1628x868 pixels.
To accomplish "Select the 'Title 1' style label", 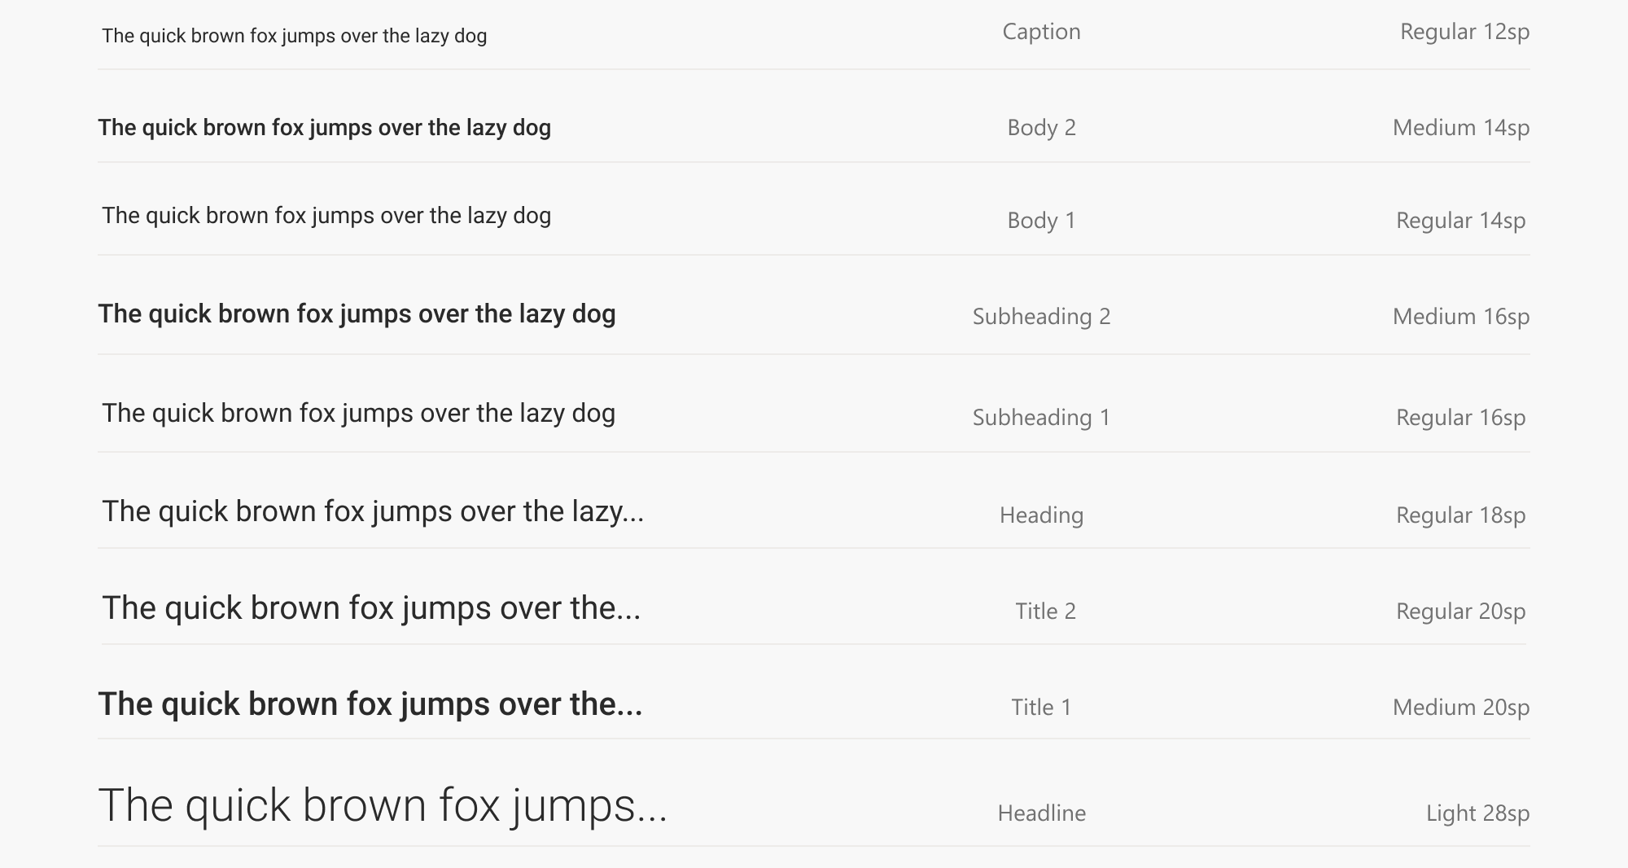I will tap(1041, 708).
